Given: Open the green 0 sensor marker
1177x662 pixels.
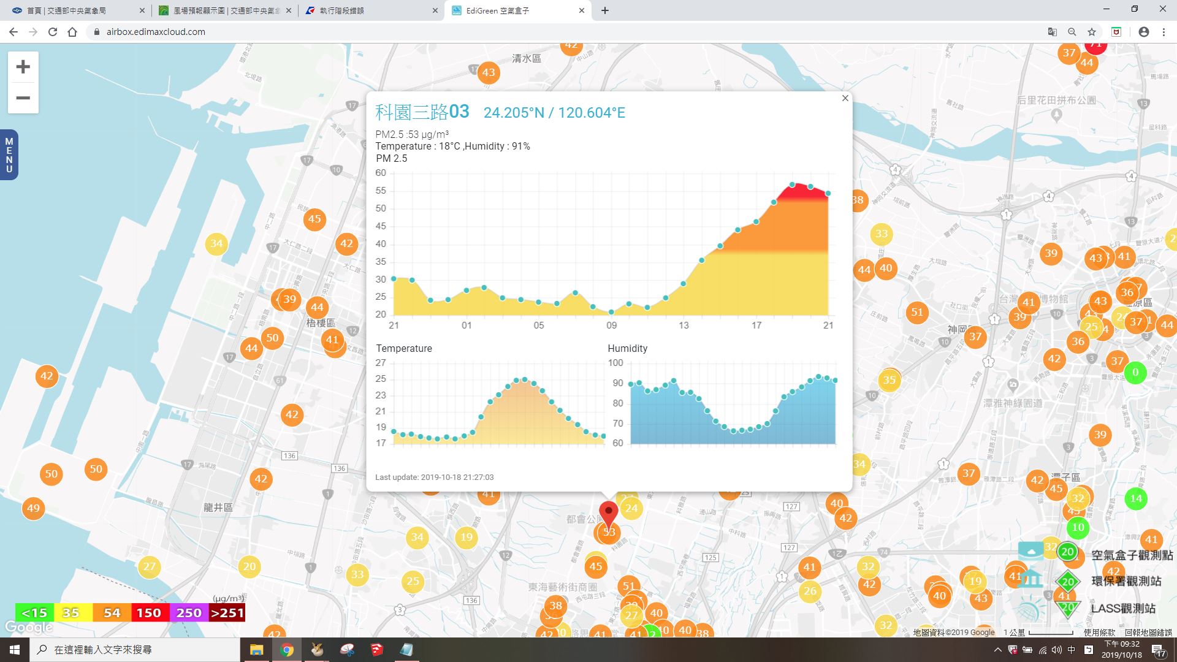Looking at the screenshot, I should (1135, 372).
